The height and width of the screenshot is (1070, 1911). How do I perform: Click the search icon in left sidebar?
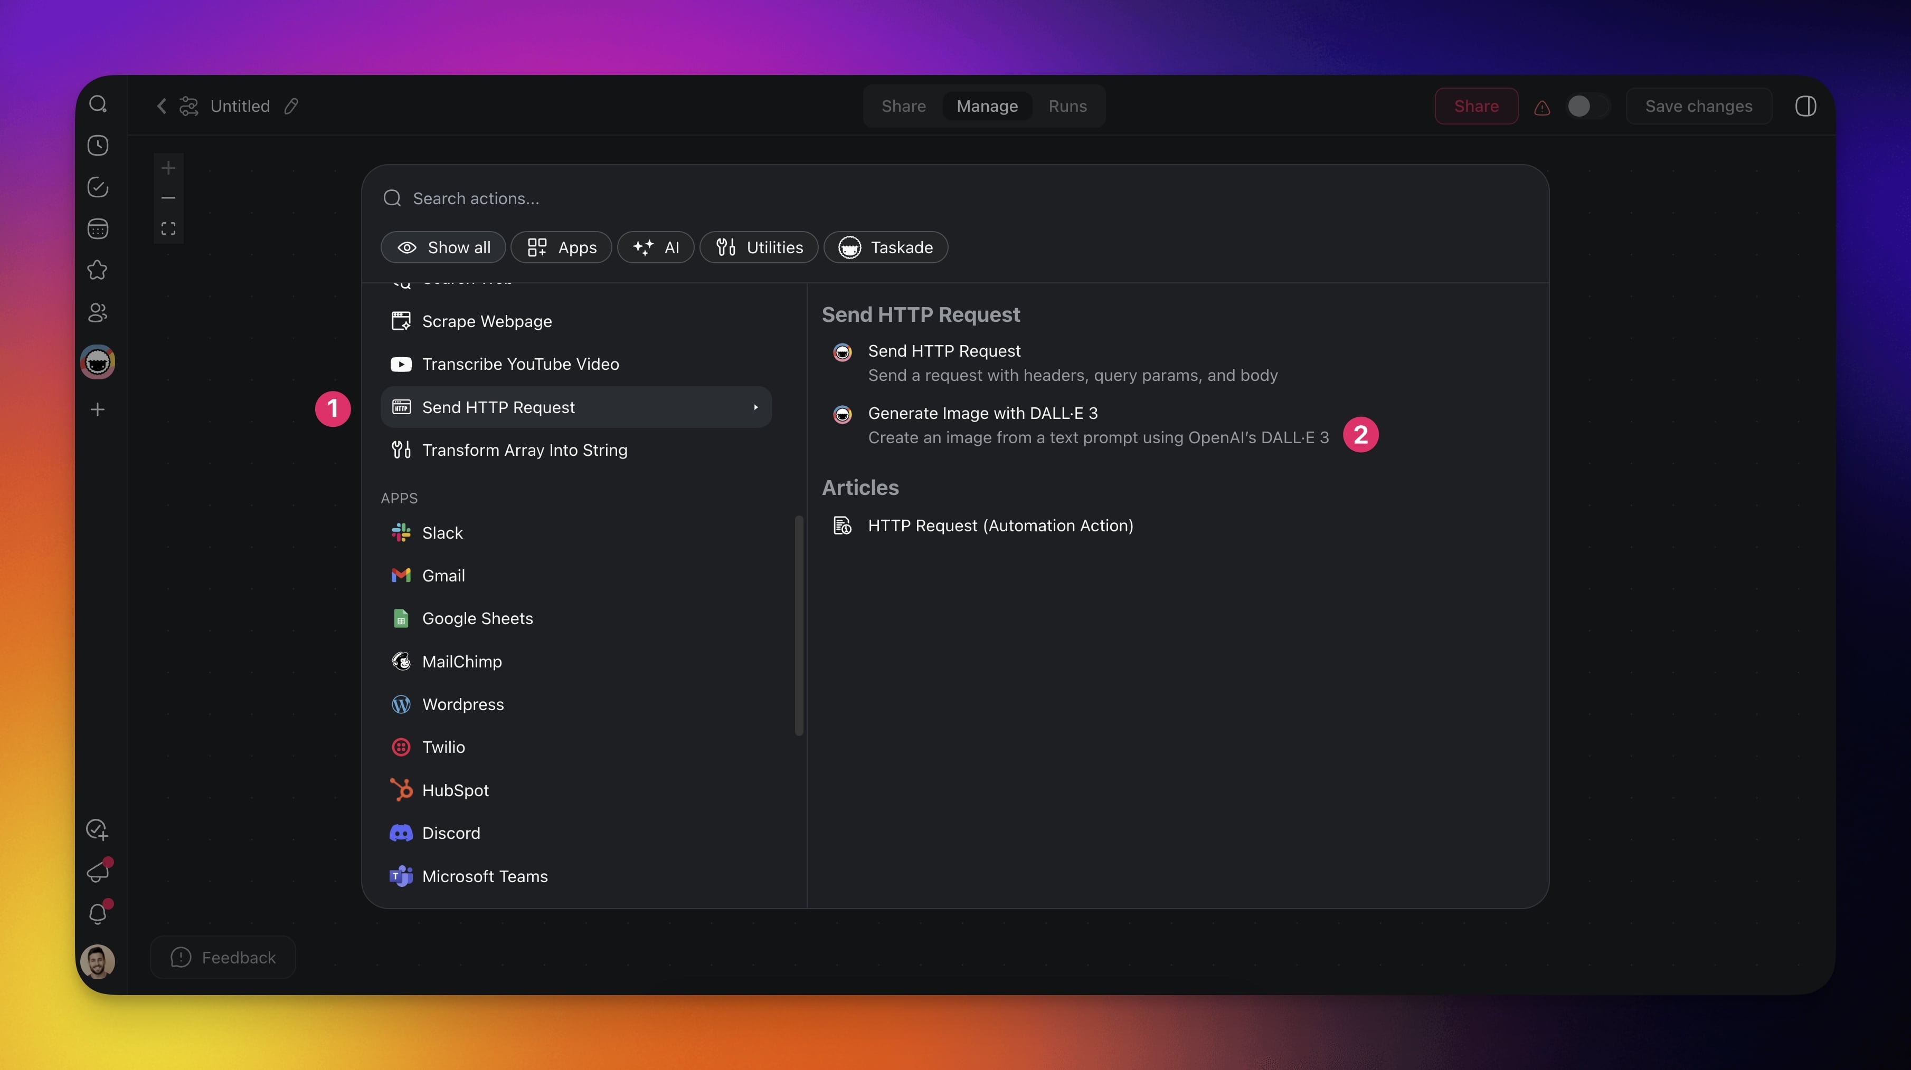[98, 104]
